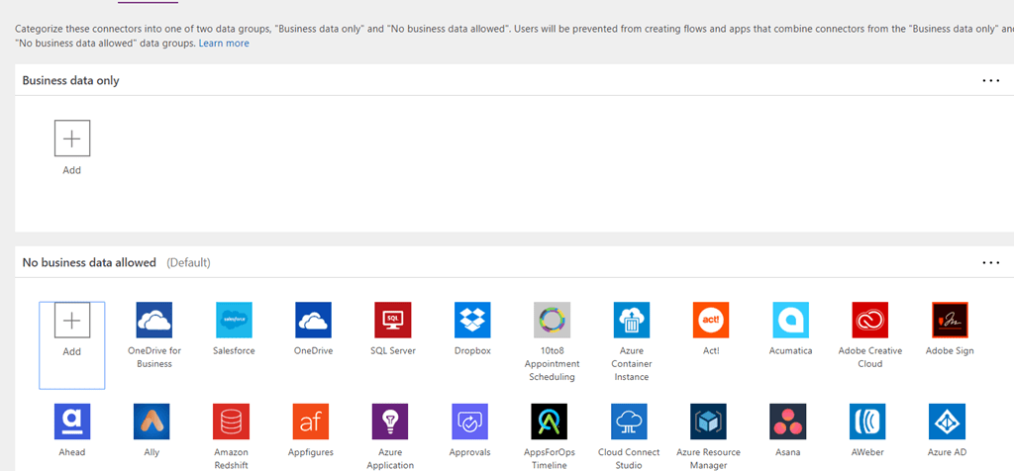Select the SQL Server connector
This screenshot has width=1014, height=471.
click(392, 320)
